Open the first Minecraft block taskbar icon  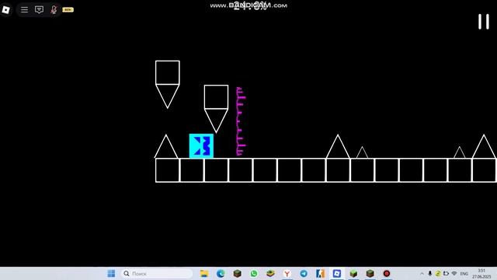[238, 273]
